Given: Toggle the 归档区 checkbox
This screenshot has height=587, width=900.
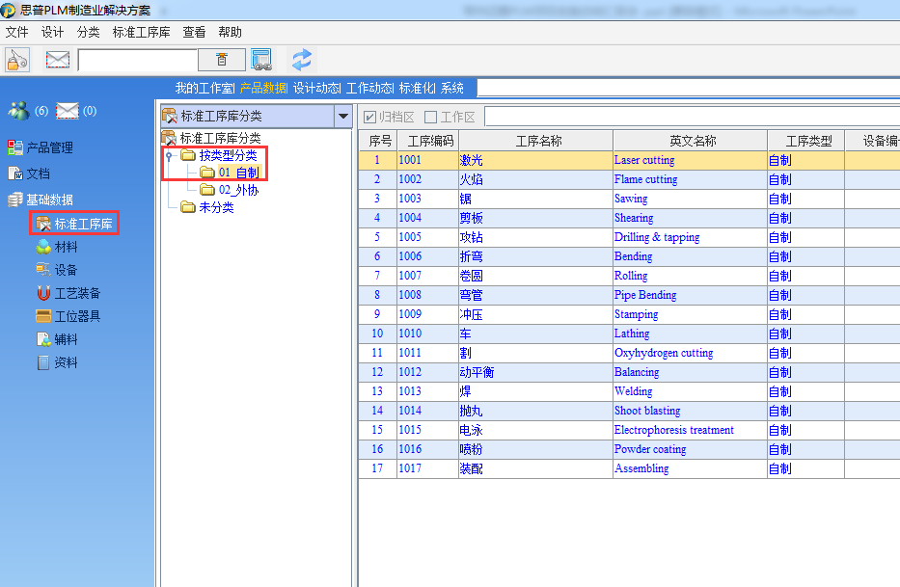Looking at the screenshot, I should [x=369, y=117].
